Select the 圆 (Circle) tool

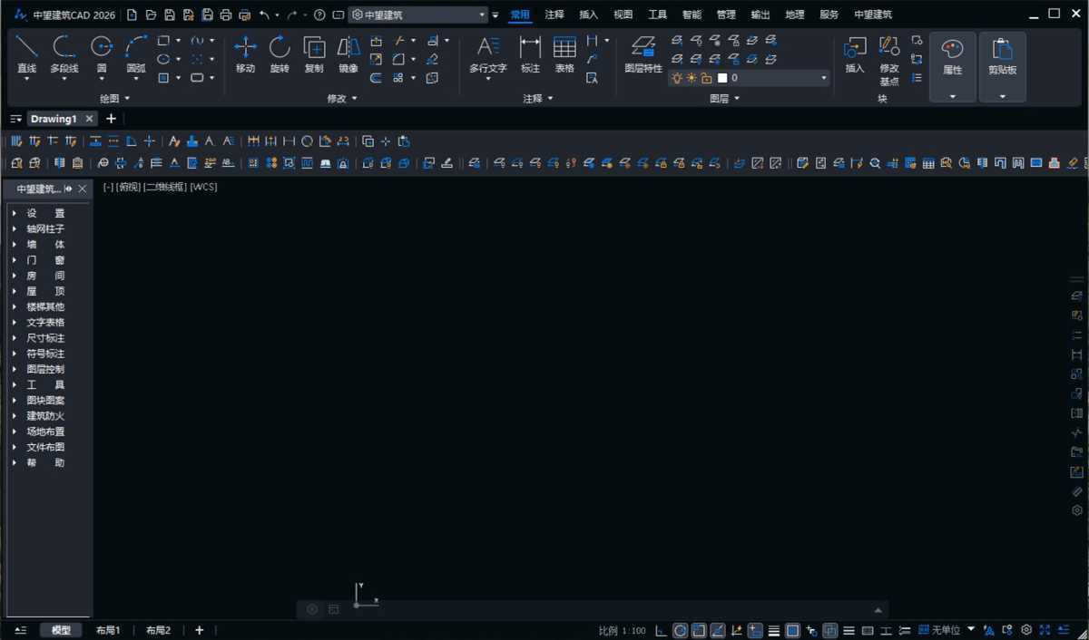coord(102,54)
